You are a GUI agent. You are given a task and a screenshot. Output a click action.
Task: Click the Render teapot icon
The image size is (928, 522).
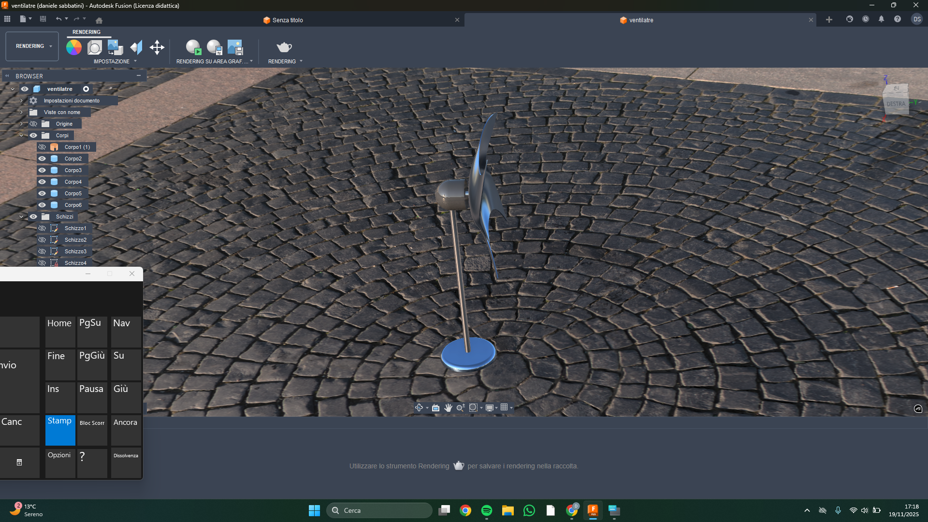[x=284, y=47]
